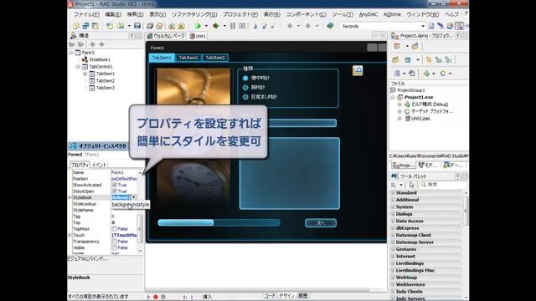This screenshot has height=301, width=536.
Task: Open the Seconds desktop layout combo box
Action: coord(383,26)
